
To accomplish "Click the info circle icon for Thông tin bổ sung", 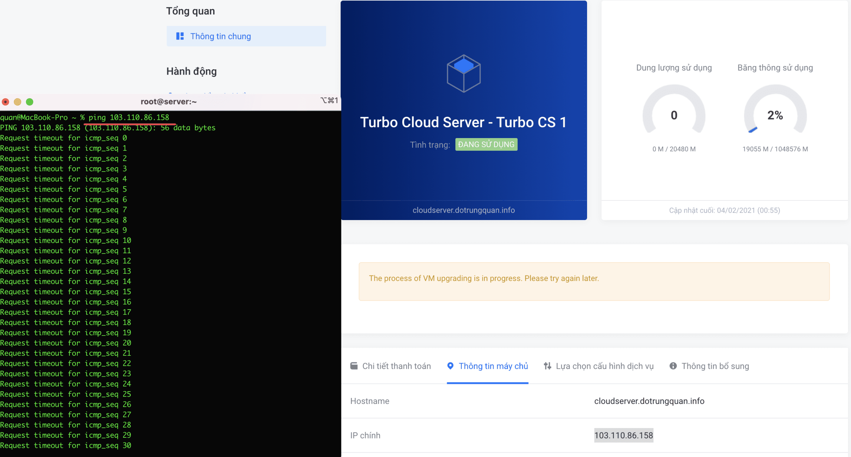I will [x=673, y=366].
